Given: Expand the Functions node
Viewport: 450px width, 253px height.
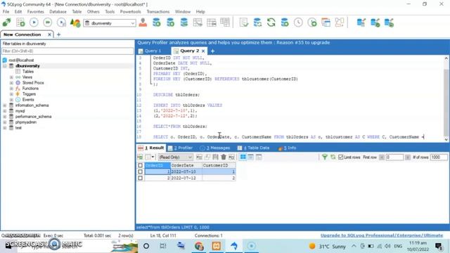Looking at the screenshot, I should coord(11,89).
